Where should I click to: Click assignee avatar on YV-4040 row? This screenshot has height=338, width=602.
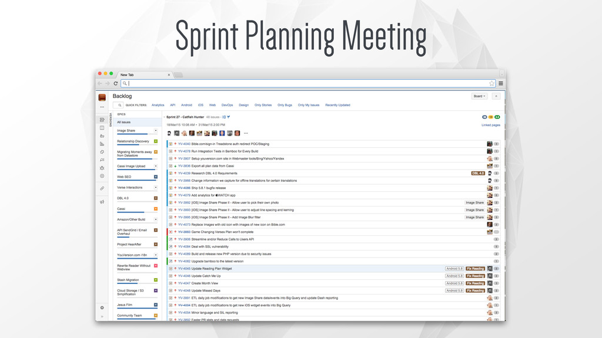[490, 144]
